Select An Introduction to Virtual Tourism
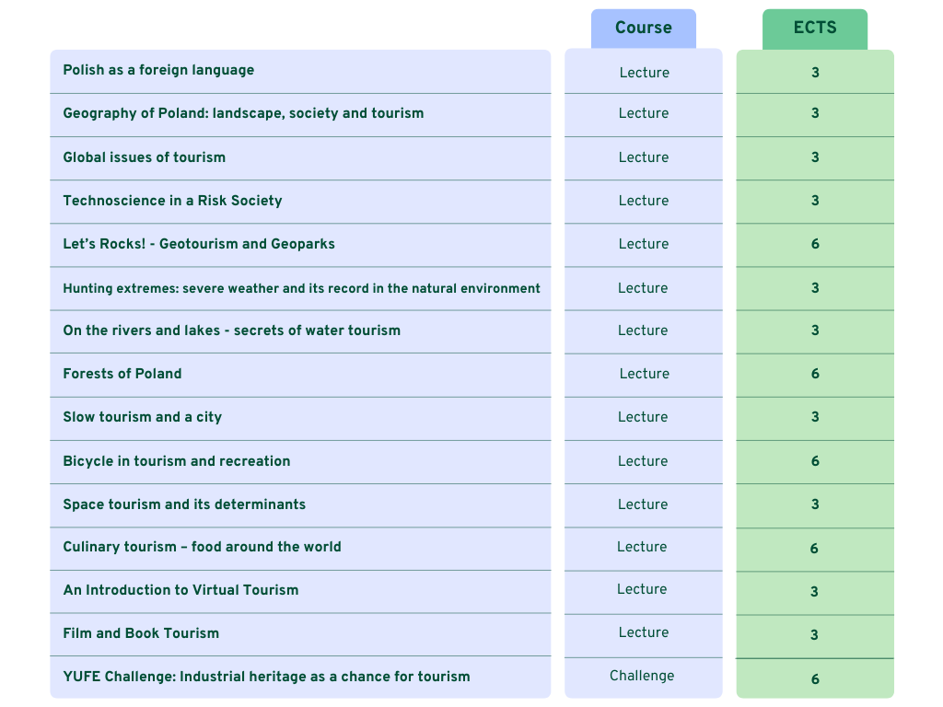Viewport: 943px width, 707px height. (180, 590)
